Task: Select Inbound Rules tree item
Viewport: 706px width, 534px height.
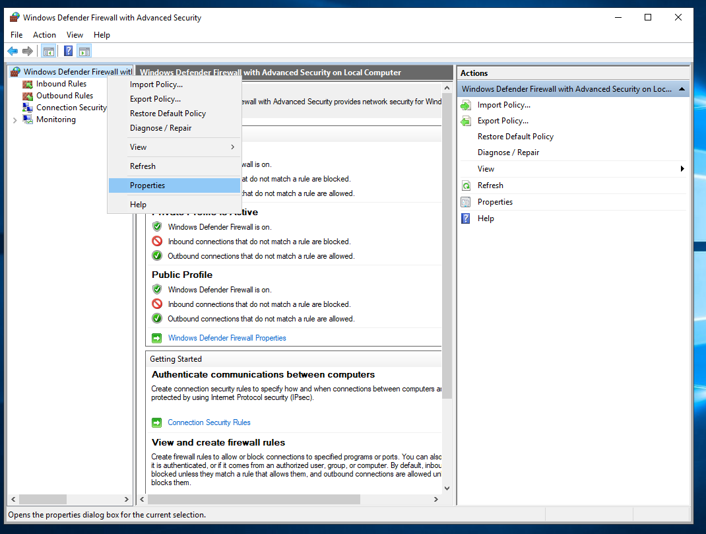Action: click(61, 84)
